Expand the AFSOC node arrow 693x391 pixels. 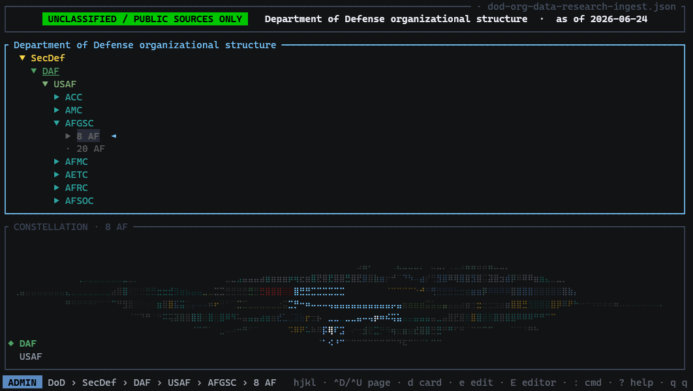point(57,201)
